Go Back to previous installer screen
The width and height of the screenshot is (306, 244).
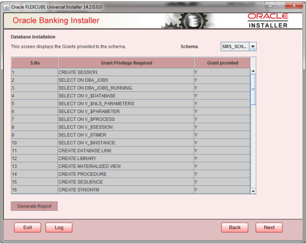pyautogui.click(x=235, y=227)
